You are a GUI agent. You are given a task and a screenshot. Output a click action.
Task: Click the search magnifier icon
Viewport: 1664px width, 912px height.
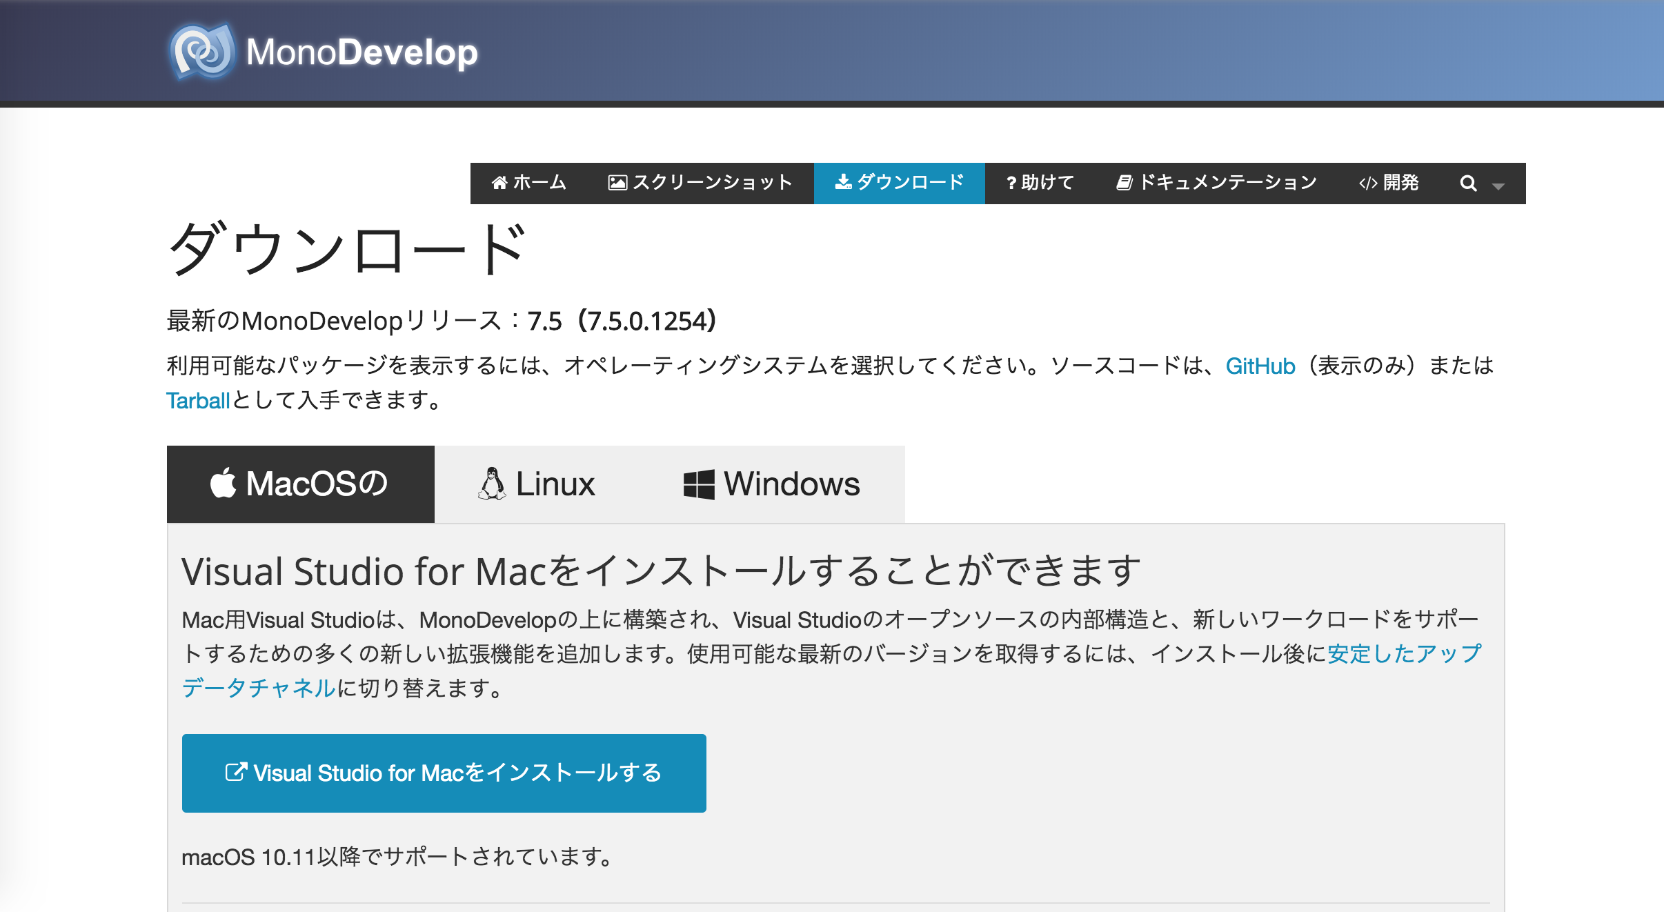pyautogui.click(x=1468, y=184)
